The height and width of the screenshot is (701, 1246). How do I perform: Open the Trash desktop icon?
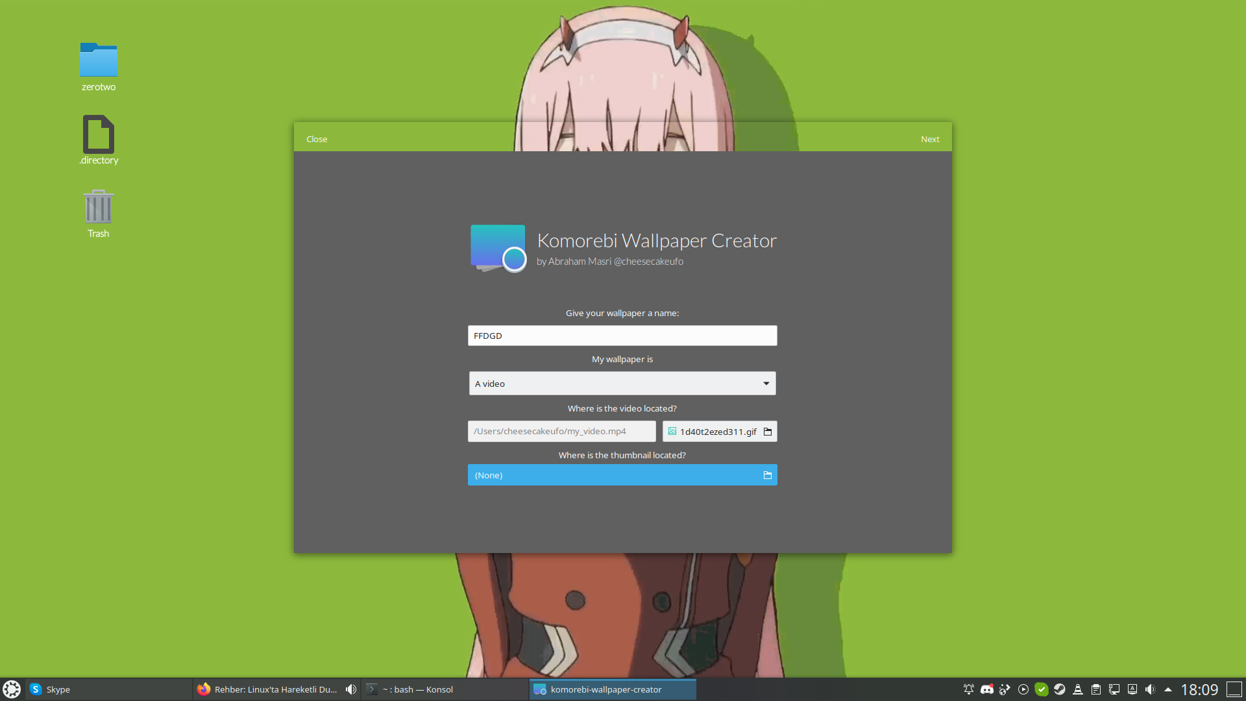[99, 208]
